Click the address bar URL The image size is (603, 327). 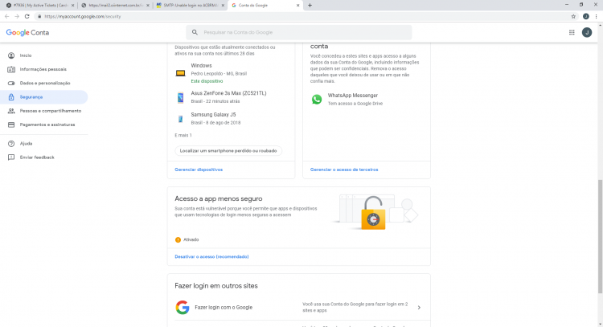(x=82, y=17)
